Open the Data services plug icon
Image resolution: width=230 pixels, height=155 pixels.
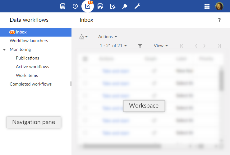tap(125, 6)
